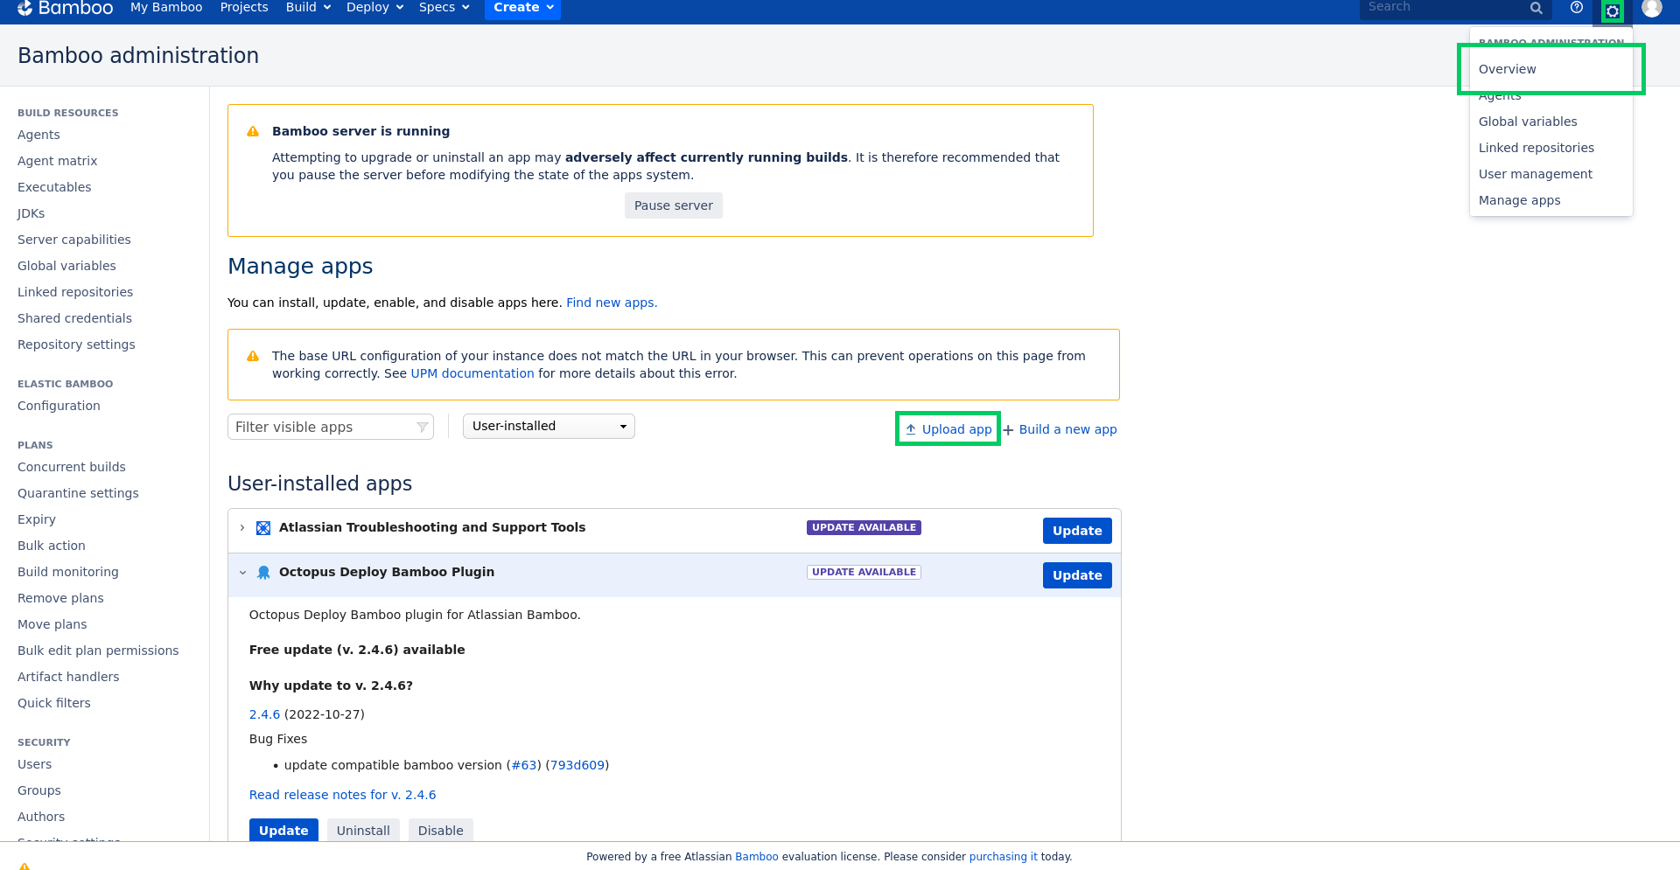Click the search magnifier icon

[1536, 8]
